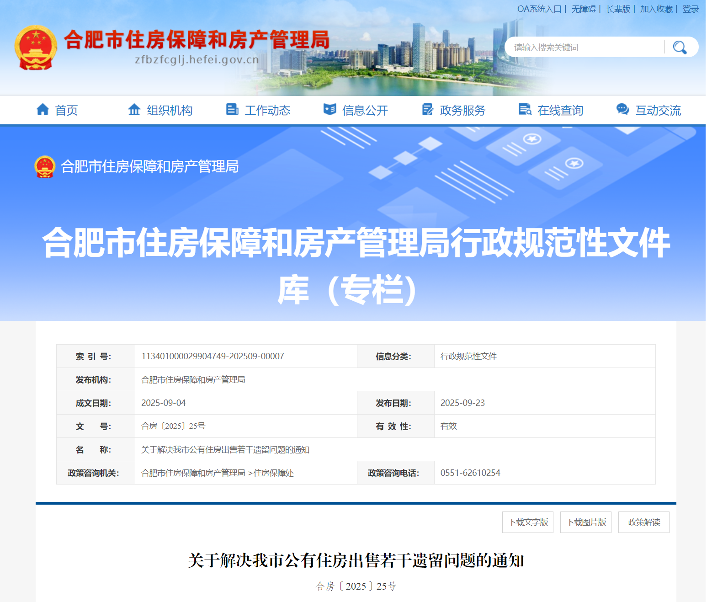Click the 政策咨询电话 label cell
Screen dimensions: 707x602
click(x=396, y=473)
